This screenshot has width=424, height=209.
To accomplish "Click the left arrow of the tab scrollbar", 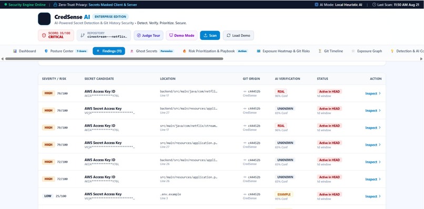I will (x=3, y=59).
